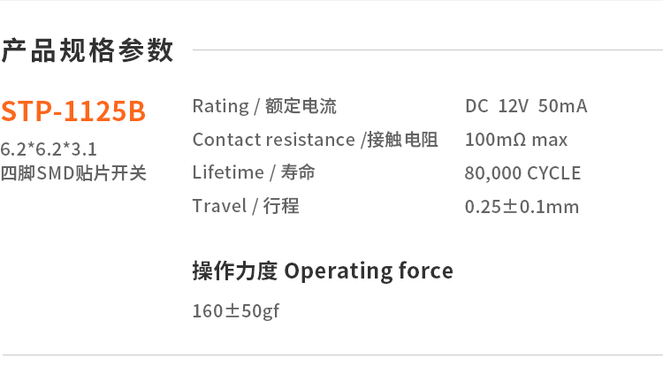The image size is (663, 374).
Task: Click the Contact resistance / 接触电阻 label
Action: 315,140
